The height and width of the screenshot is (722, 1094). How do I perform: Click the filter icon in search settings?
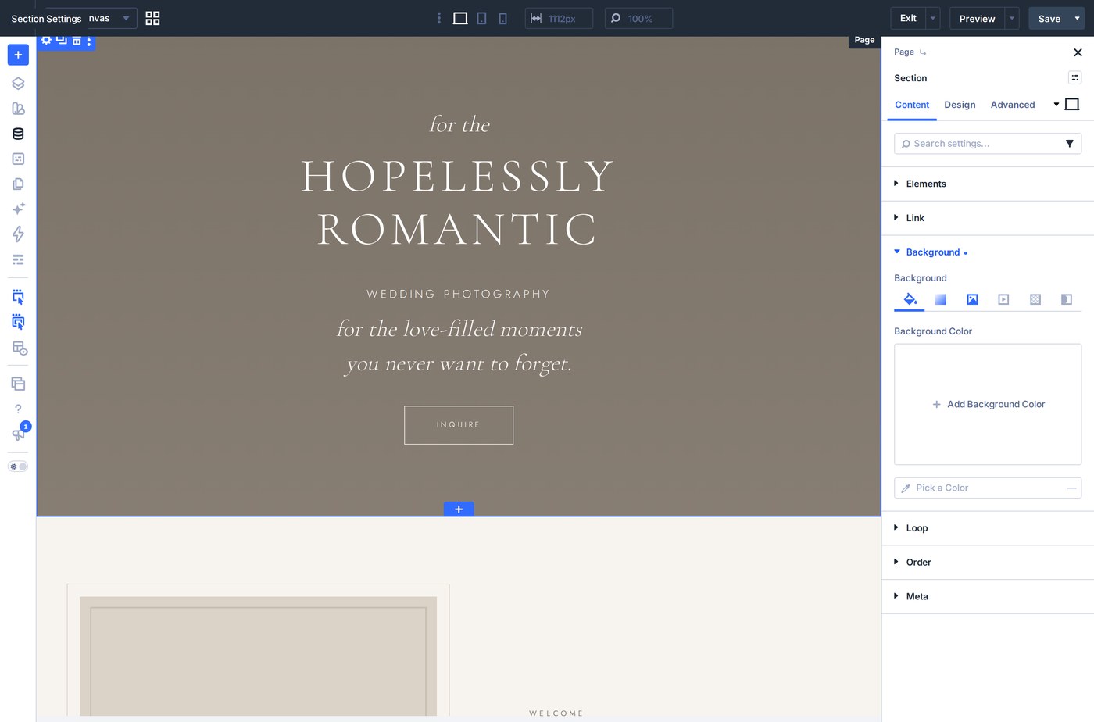click(x=1070, y=144)
